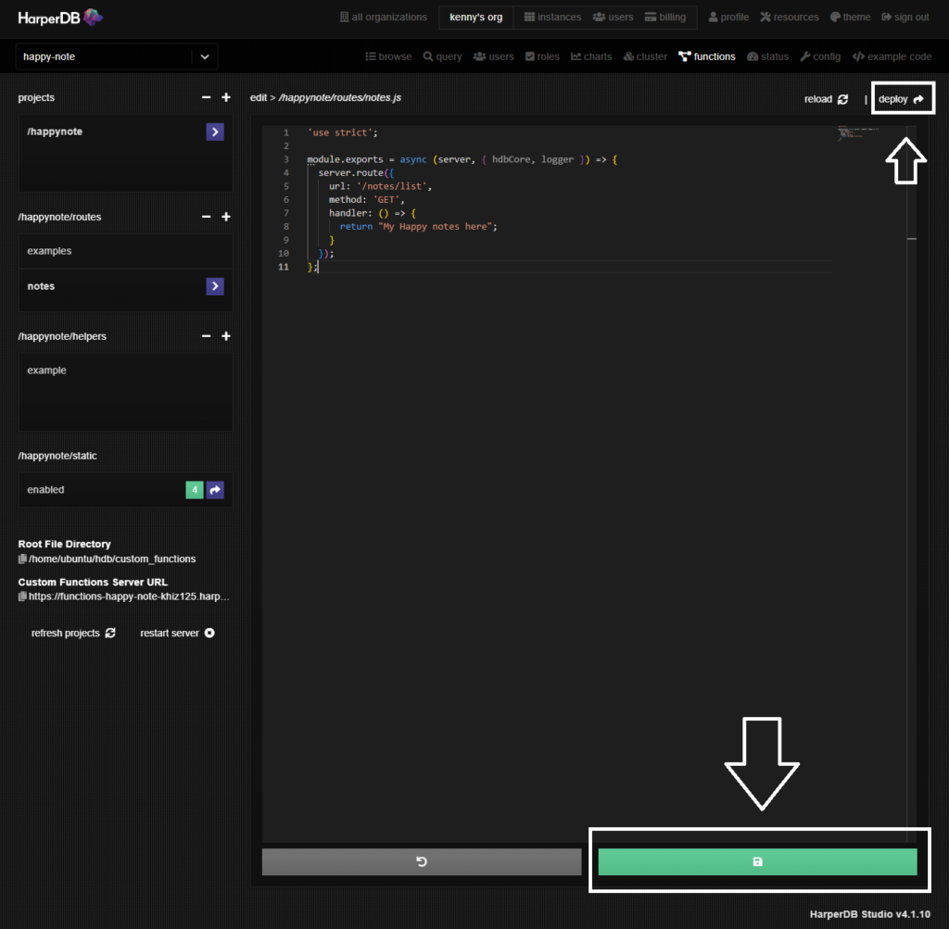This screenshot has width=949, height=929.
Task: Click the green static file count badge
Action: coord(195,490)
